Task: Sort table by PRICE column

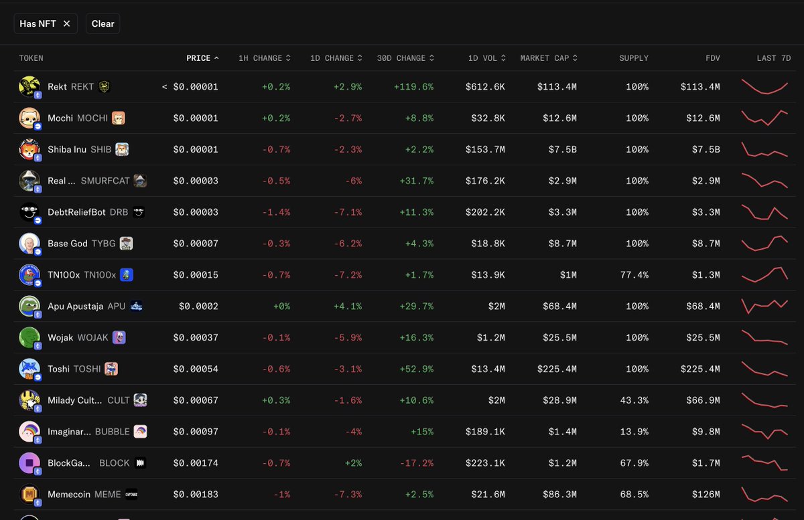Action: (x=202, y=58)
